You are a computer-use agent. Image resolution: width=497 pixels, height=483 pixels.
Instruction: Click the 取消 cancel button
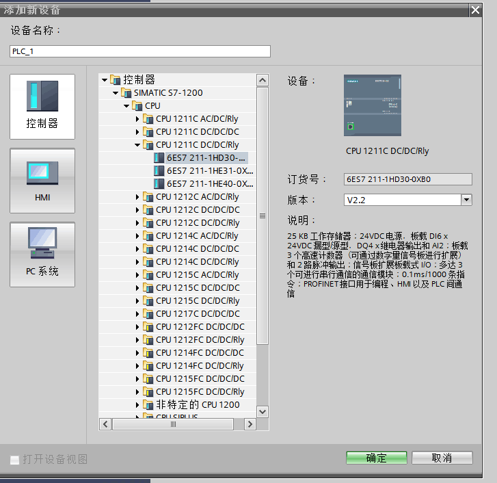tap(442, 458)
